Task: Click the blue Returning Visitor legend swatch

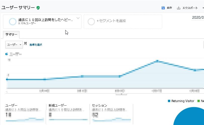Action: tap(169, 101)
